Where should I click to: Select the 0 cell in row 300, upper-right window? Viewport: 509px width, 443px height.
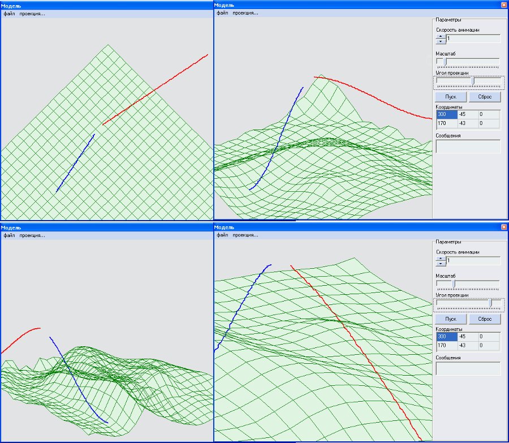point(489,114)
